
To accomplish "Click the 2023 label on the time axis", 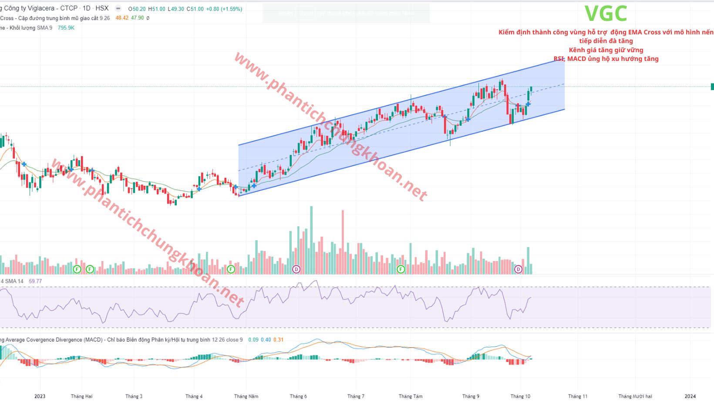I will [x=40, y=396].
